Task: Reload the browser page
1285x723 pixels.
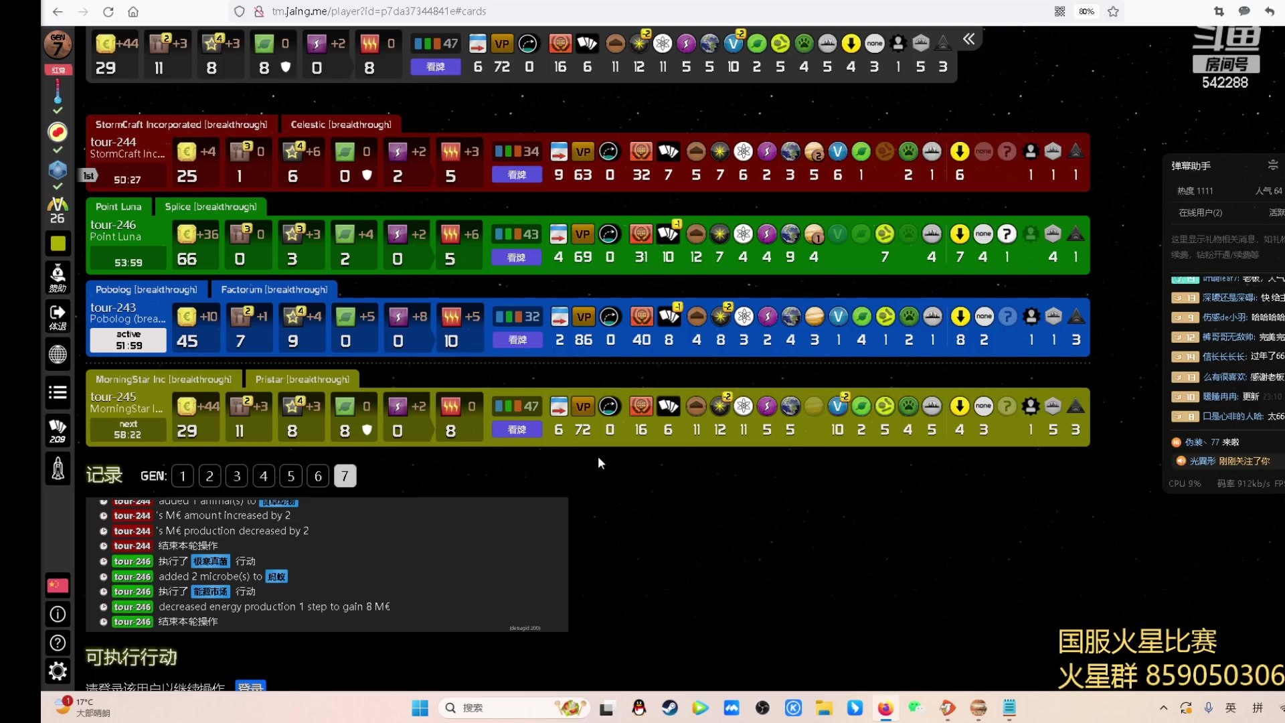Action: (x=108, y=11)
